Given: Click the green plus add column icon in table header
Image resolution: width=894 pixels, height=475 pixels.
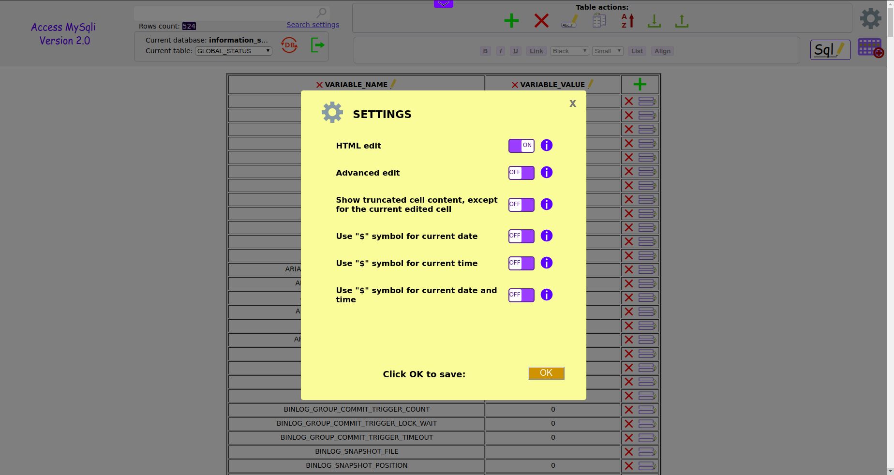Looking at the screenshot, I should [640, 85].
